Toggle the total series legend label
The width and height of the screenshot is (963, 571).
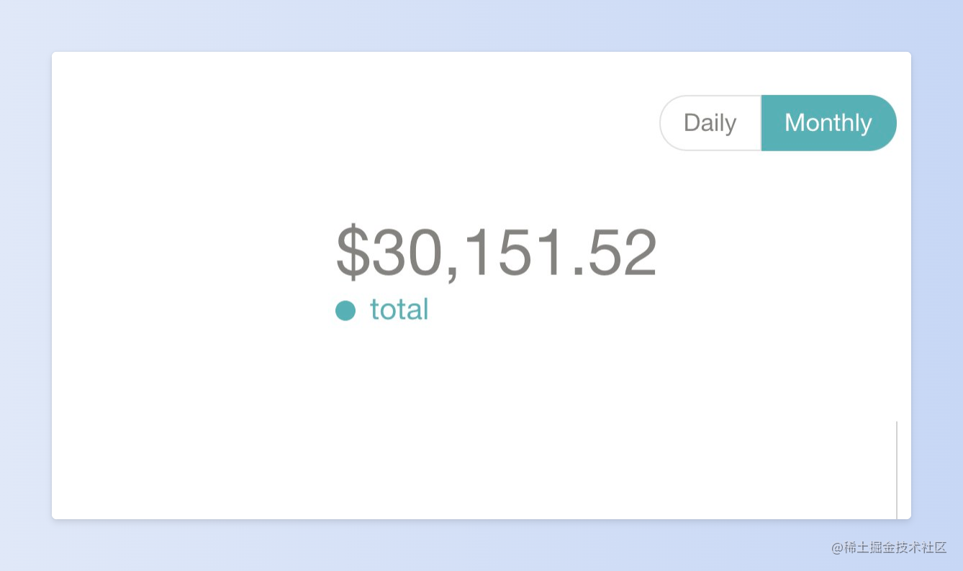coord(399,310)
